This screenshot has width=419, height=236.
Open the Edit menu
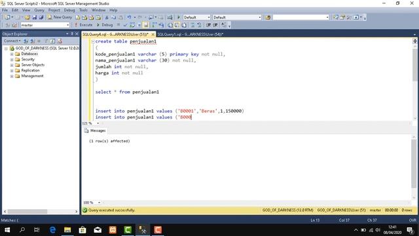tap(15, 10)
